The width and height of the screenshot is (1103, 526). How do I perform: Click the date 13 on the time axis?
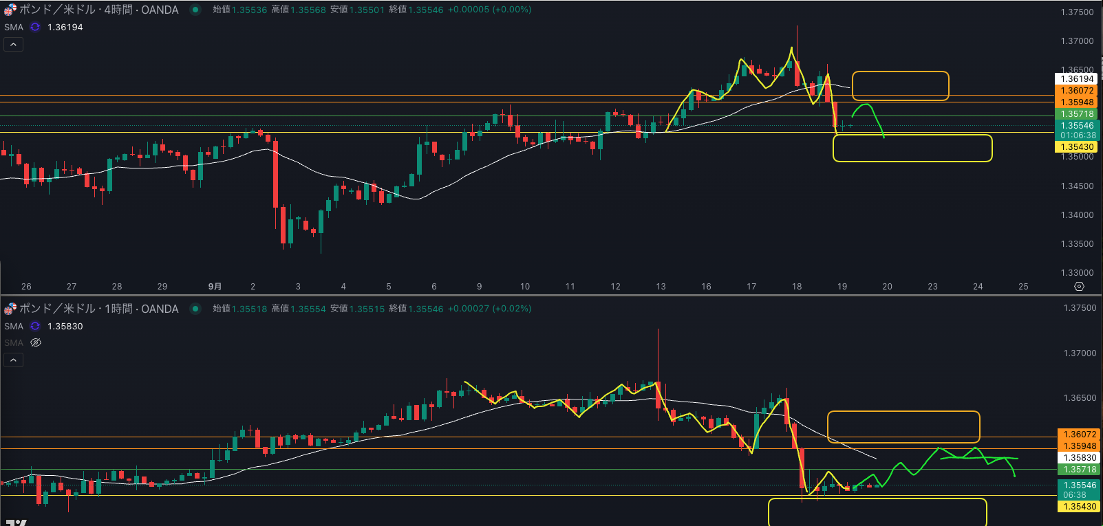tap(661, 287)
